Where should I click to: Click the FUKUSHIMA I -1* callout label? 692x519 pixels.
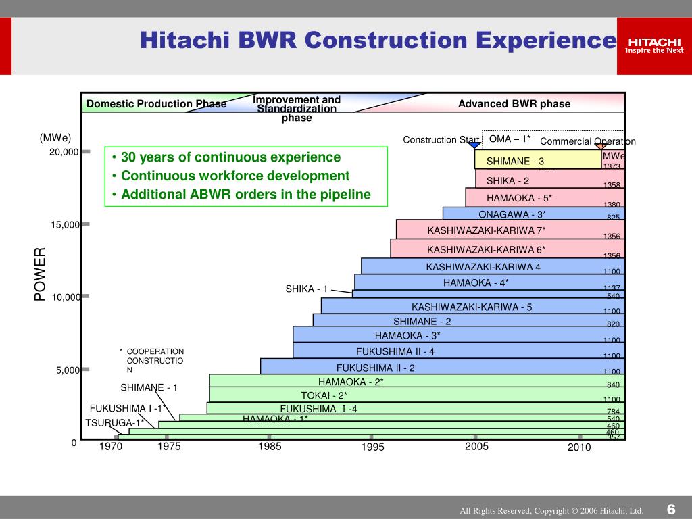pos(128,409)
